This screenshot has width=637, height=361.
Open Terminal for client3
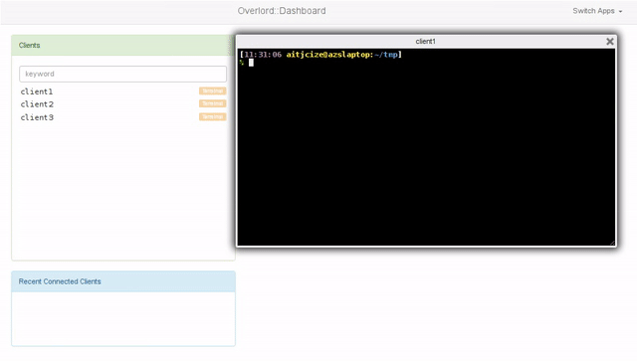pyautogui.click(x=212, y=117)
